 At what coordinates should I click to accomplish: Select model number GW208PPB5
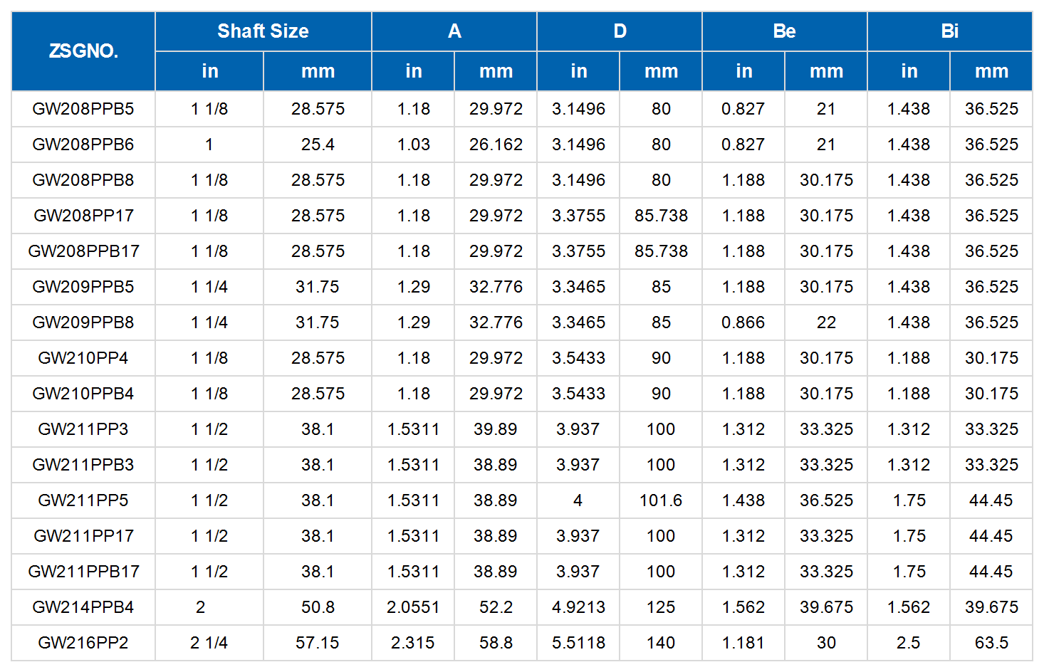[83, 109]
